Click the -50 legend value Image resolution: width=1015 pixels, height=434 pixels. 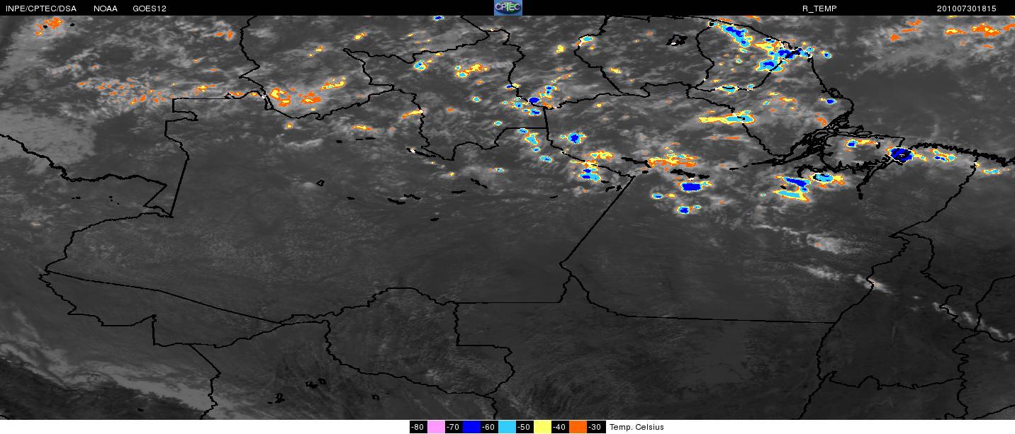[x=525, y=427]
